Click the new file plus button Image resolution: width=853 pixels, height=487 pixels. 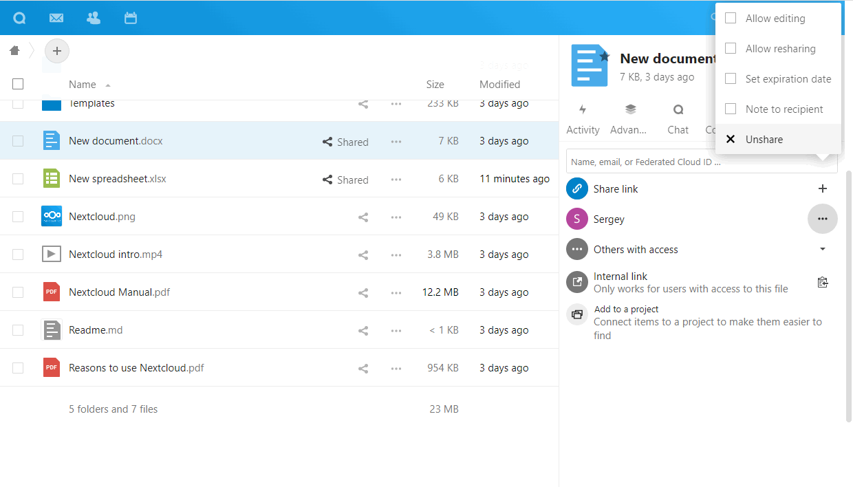pos(57,51)
